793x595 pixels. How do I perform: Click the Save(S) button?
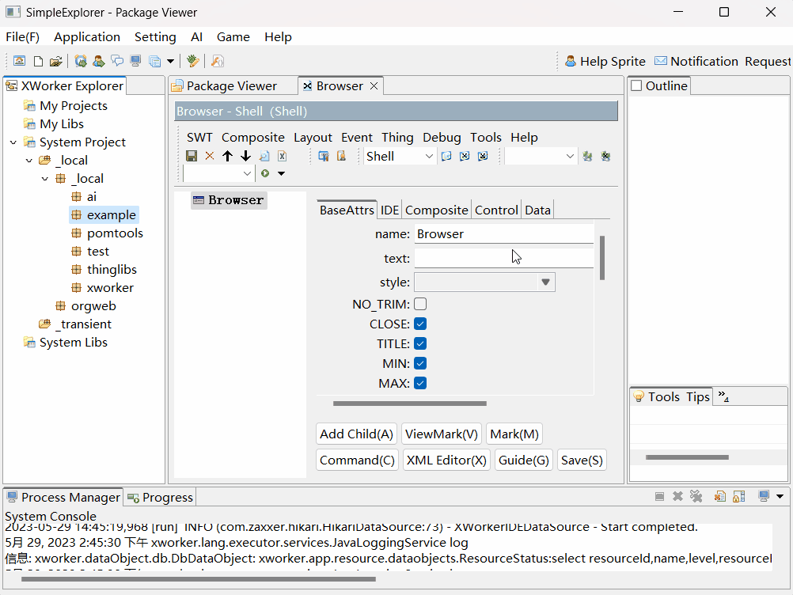point(582,460)
